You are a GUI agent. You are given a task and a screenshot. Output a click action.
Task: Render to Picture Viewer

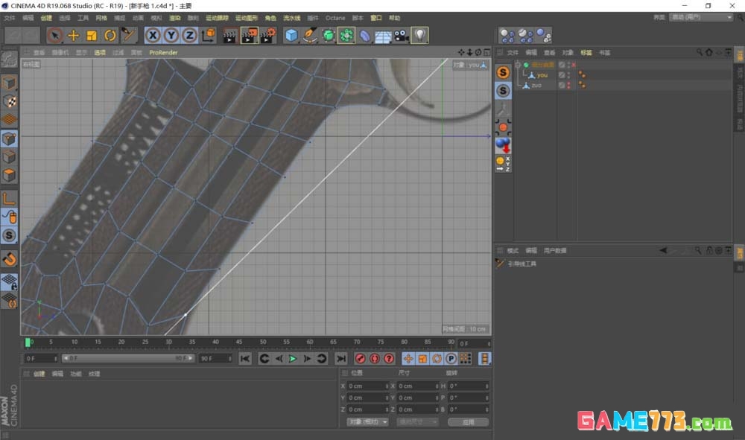tap(249, 35)
